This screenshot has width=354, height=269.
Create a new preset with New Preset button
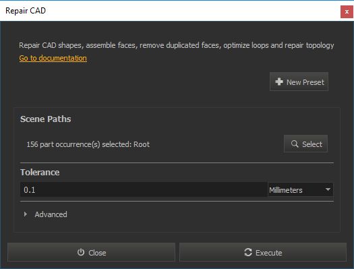coord(299,82)
